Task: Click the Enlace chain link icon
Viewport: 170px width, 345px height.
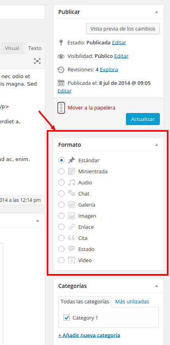Action: coord(71,227)
